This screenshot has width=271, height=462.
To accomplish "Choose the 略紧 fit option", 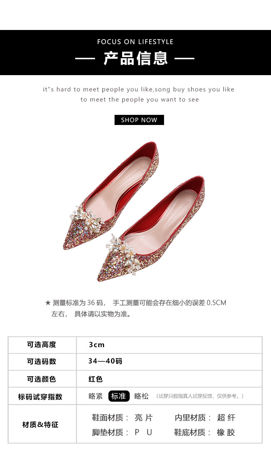I will point(96,396).
